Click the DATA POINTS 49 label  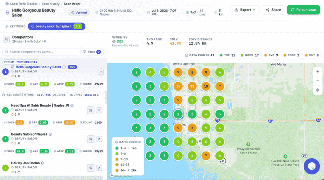pyautogui.click(x=199, y=55)
